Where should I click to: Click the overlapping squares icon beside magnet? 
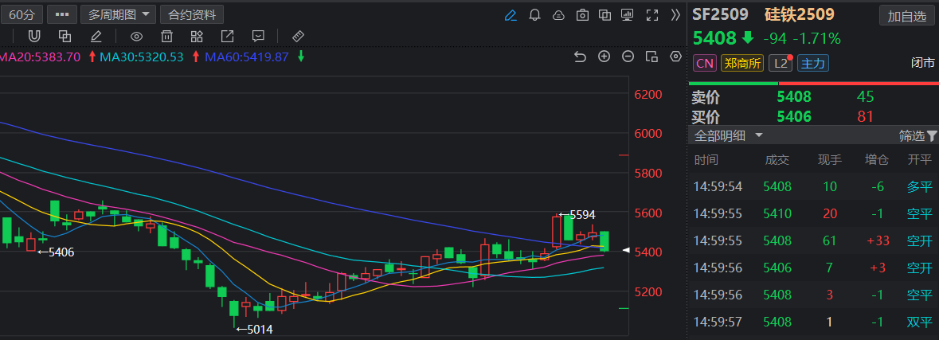tap(65, 37)
